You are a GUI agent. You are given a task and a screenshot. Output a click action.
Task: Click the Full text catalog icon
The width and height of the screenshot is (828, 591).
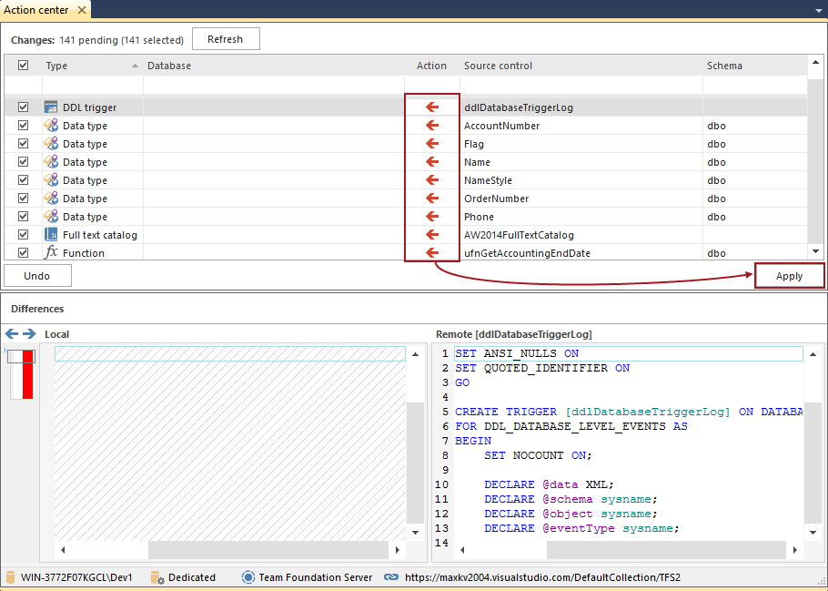pos(52,235)
